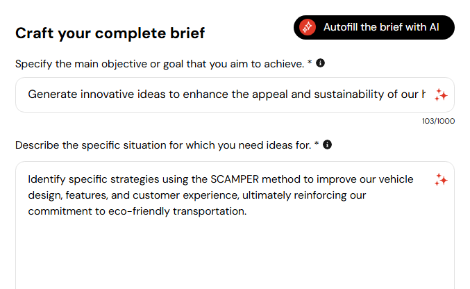The image size is (470, 289).
Task: Click the asterisk after the situation label
Action: [x=317, y=144]
